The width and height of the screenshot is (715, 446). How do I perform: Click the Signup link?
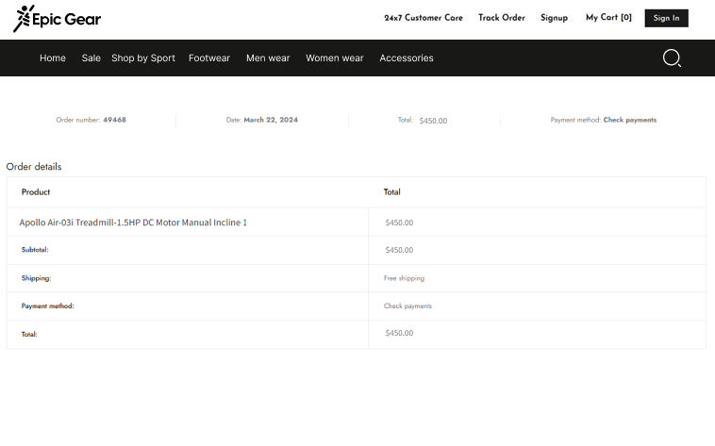click(554, 18)
